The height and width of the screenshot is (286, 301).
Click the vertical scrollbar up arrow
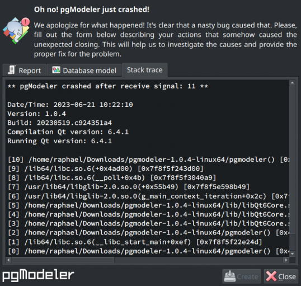293,83
